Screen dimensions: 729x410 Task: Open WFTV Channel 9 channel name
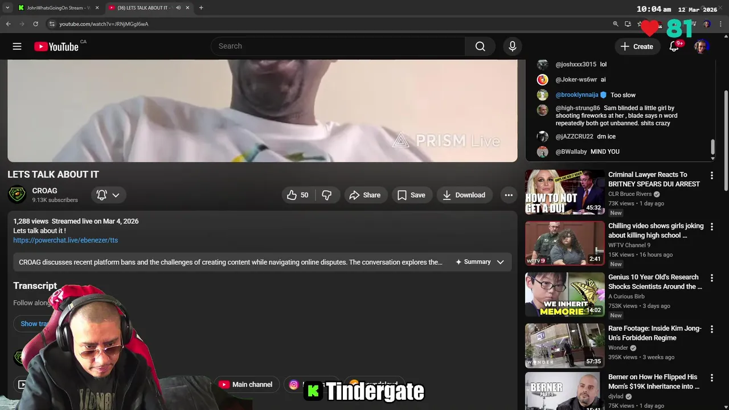pyautogui.click(x=629, y=245)
